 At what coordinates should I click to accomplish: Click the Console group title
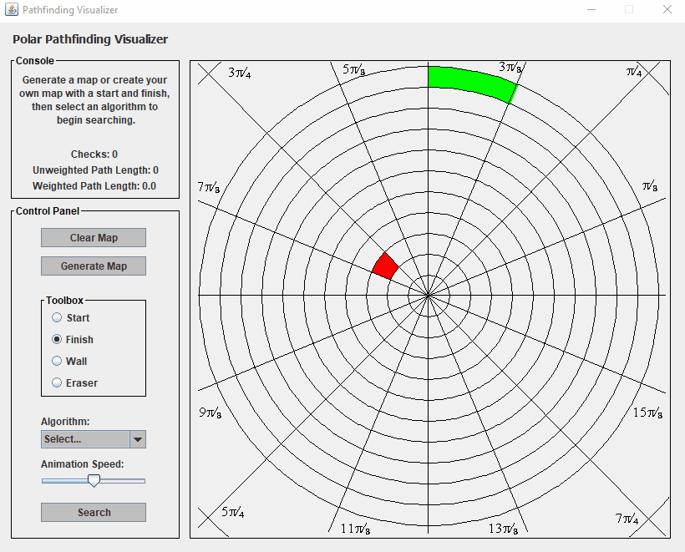click(x=35, y=61)
